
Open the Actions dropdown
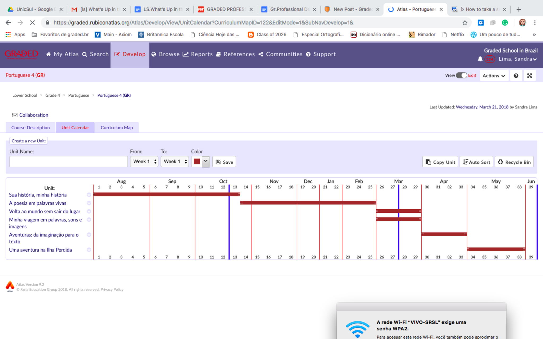click(493, 76)
